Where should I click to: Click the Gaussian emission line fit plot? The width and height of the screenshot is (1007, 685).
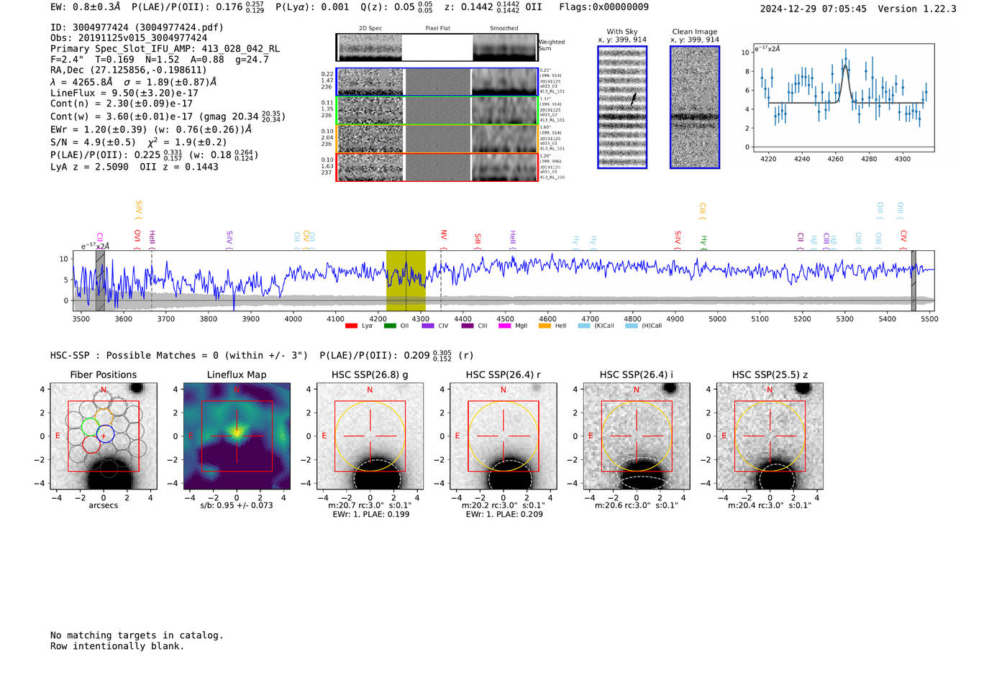click(x=844, y=98)
